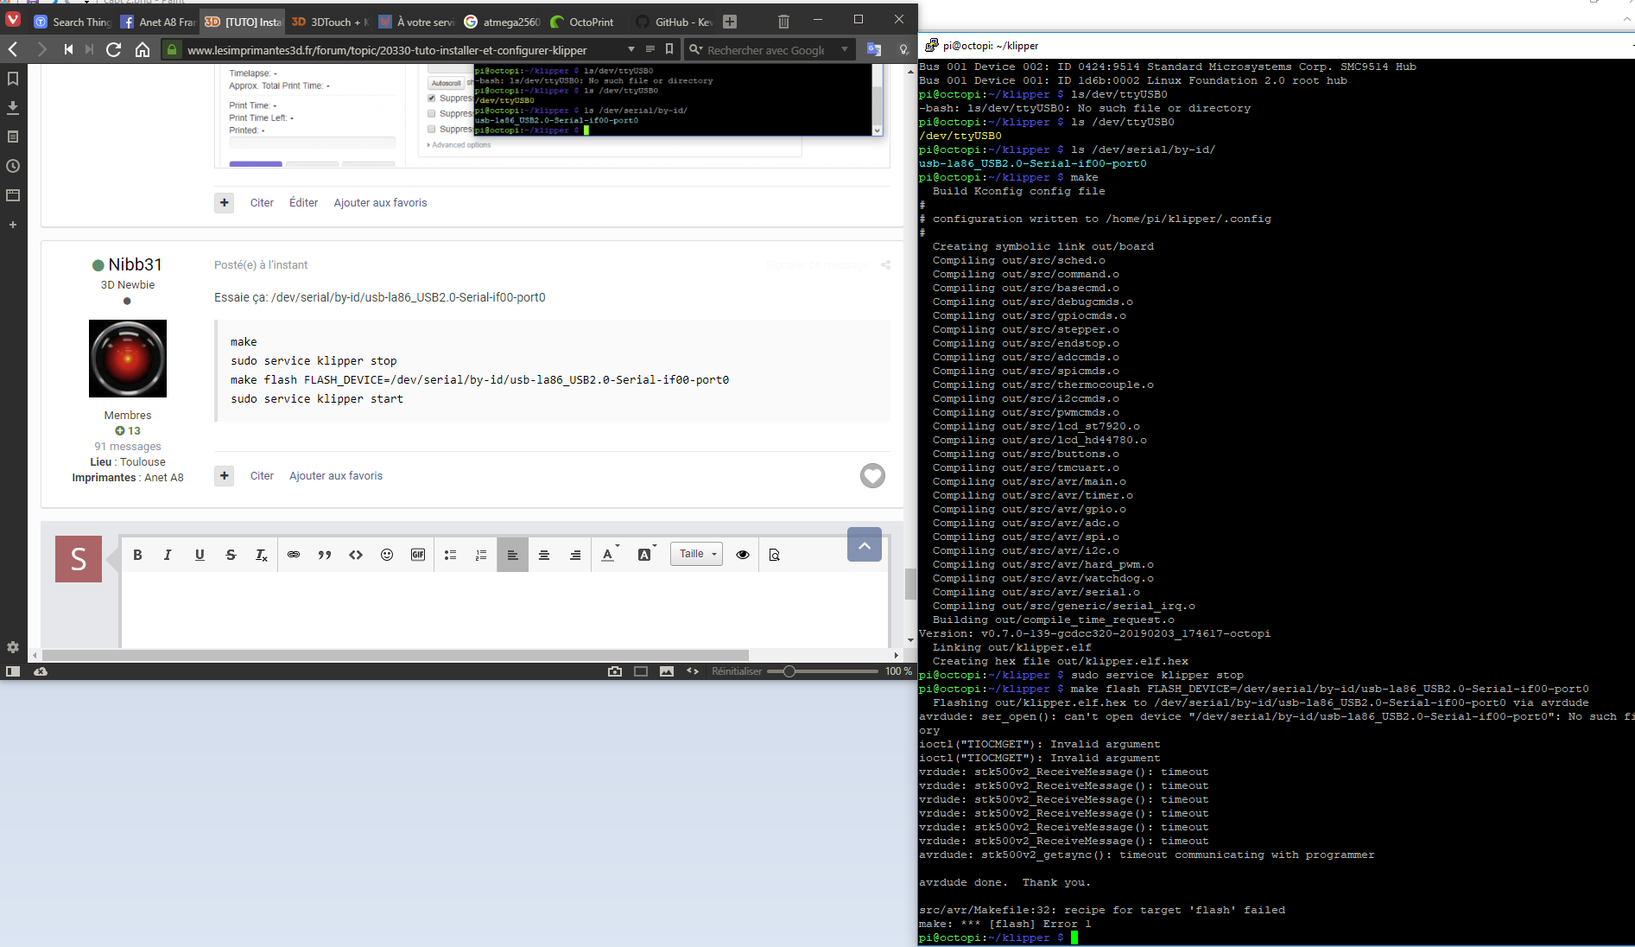Expand the address bar history dropdown

click(x=631, y=50)
